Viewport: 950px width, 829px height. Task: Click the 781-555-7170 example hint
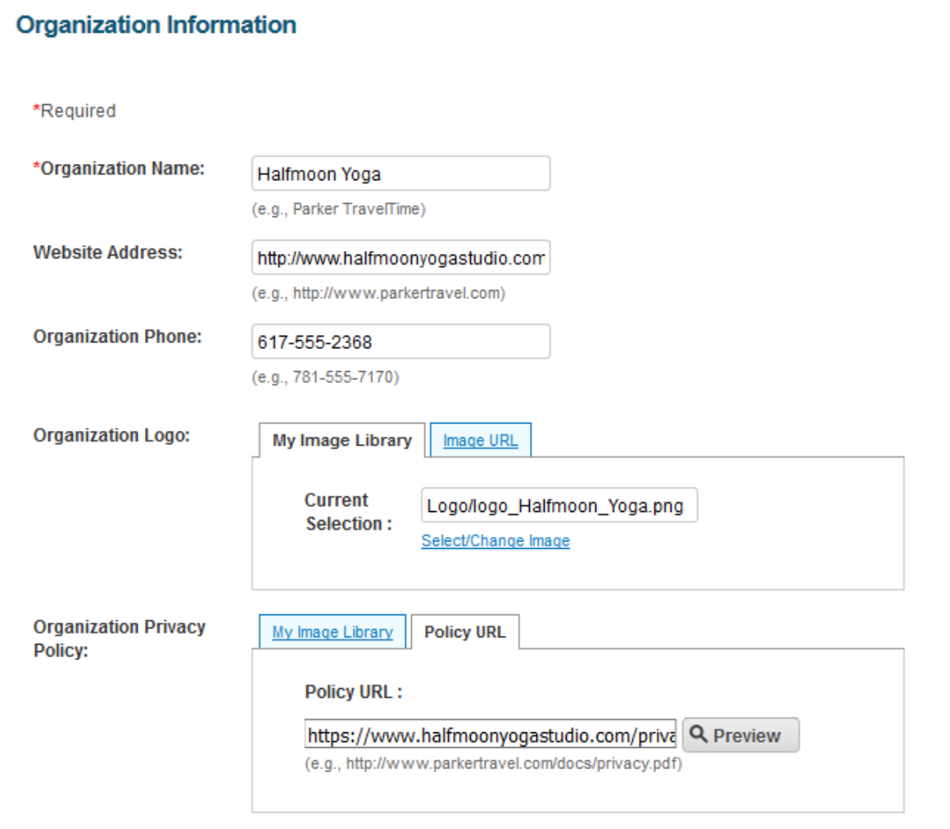click(325, 377)
